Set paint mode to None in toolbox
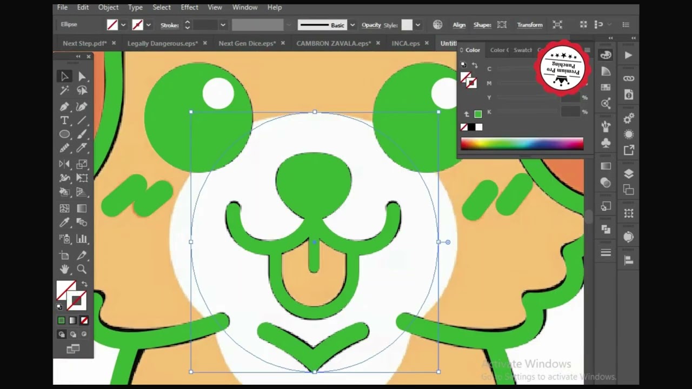Screen dimensions: 692x389 84,320
